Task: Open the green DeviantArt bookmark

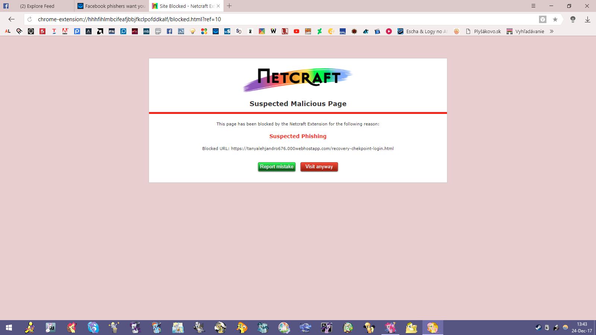Action: click(x=320, y=31)
